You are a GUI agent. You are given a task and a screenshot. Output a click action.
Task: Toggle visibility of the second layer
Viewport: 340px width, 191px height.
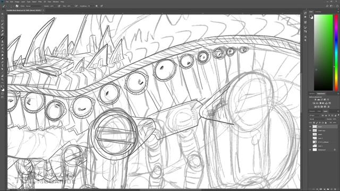[310, 131]
